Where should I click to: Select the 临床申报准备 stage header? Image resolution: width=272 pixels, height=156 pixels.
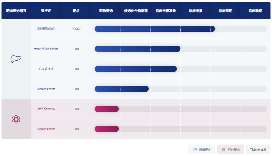[165, 11]
